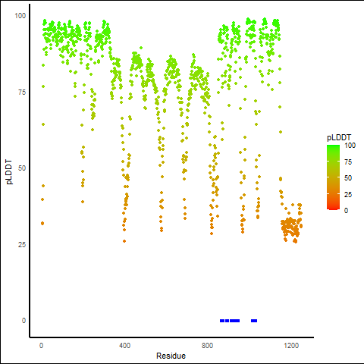Click the legend label 75
The width and height of the screenshot is (364, 364).
point(348,162)
